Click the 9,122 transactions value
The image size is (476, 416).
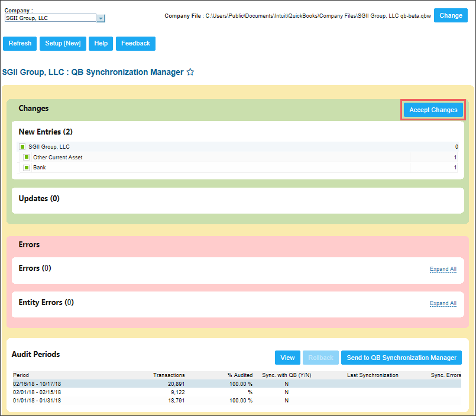pyautogui.click(x=177, y=392)
